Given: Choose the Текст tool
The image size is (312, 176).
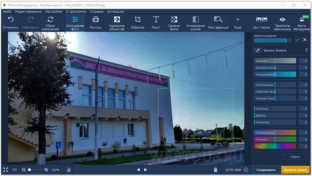Looking at the screenshot, I should [156, 23].
